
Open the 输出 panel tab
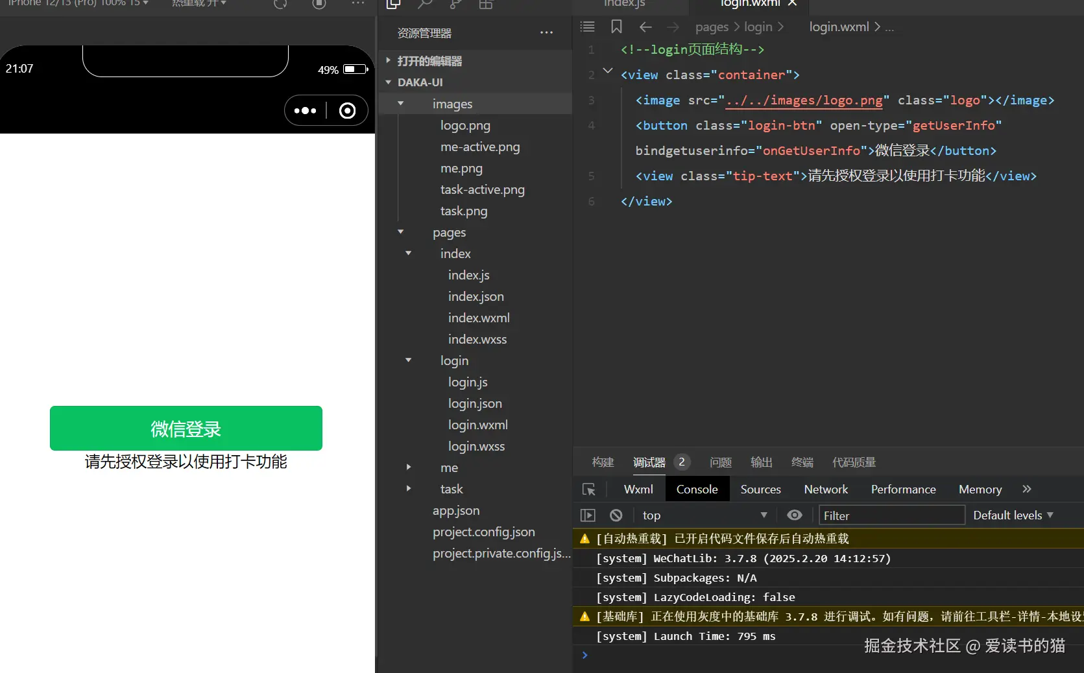(x=762, y=462)
